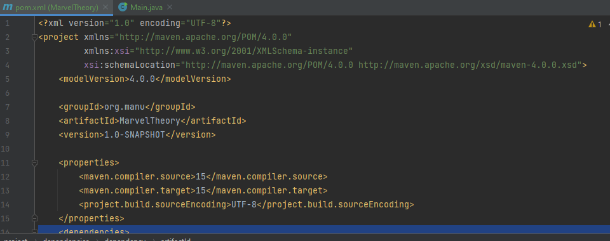Screen dimensions: 610x241
Task: Click line number 7 in the gutter
Action: click(8, 107)
